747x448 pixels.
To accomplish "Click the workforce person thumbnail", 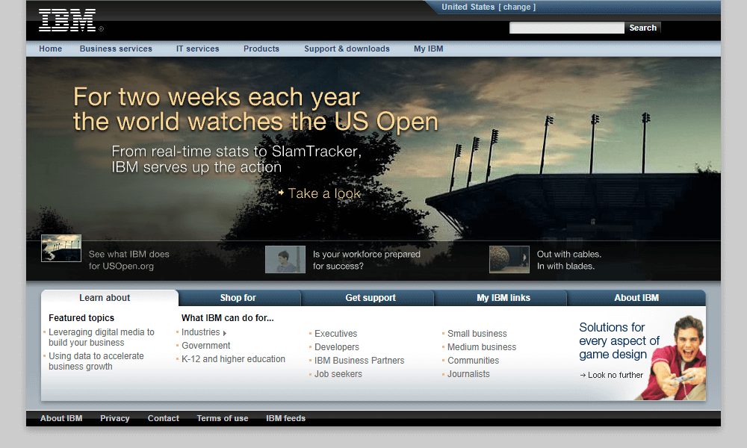I will point(285,260).
